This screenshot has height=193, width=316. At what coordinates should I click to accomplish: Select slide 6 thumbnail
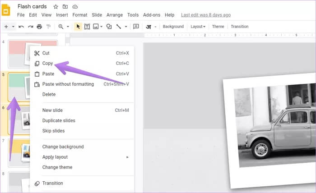point(19,120)
